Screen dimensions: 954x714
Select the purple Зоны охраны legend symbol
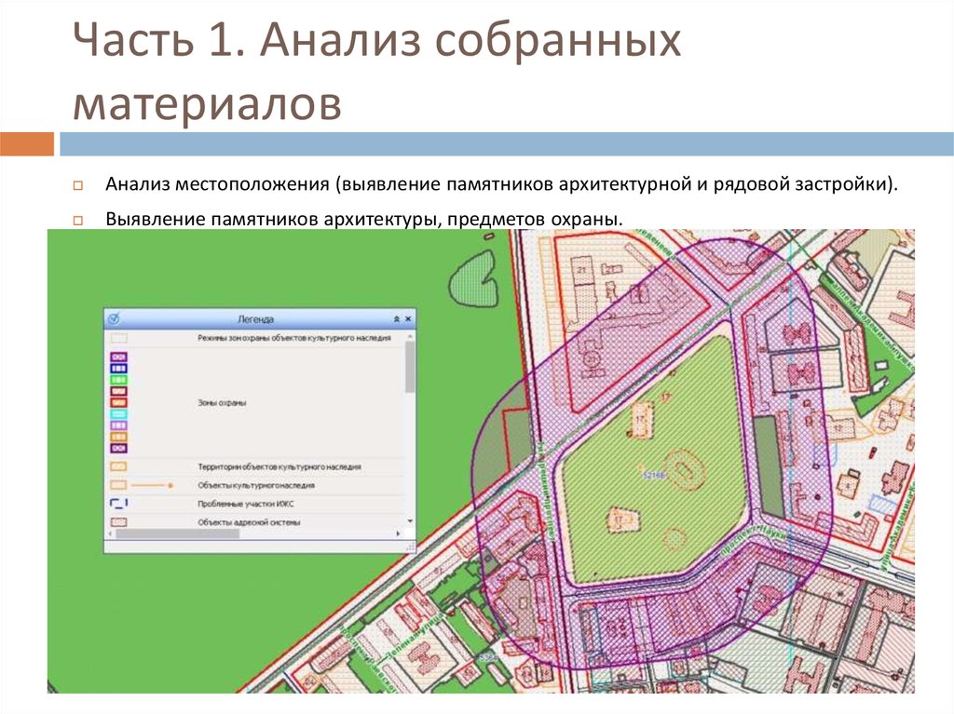pyautogui.click(x=119, y=356)
